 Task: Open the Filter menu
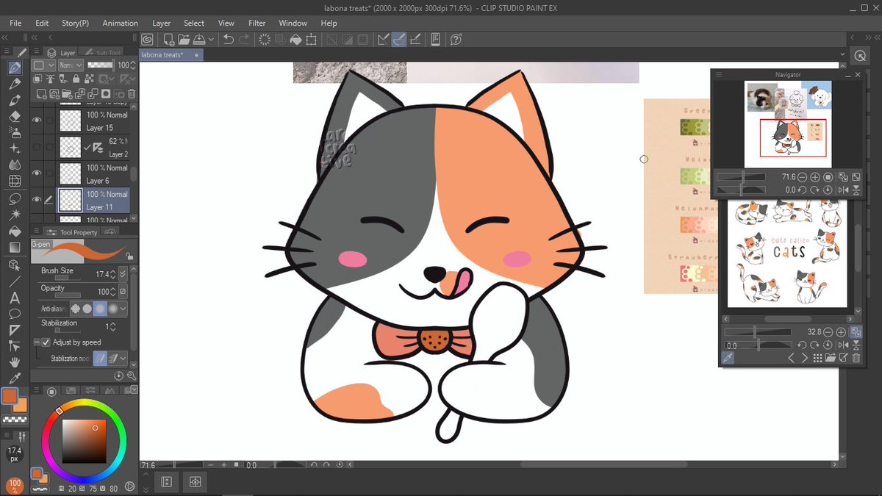pos(257,23)
